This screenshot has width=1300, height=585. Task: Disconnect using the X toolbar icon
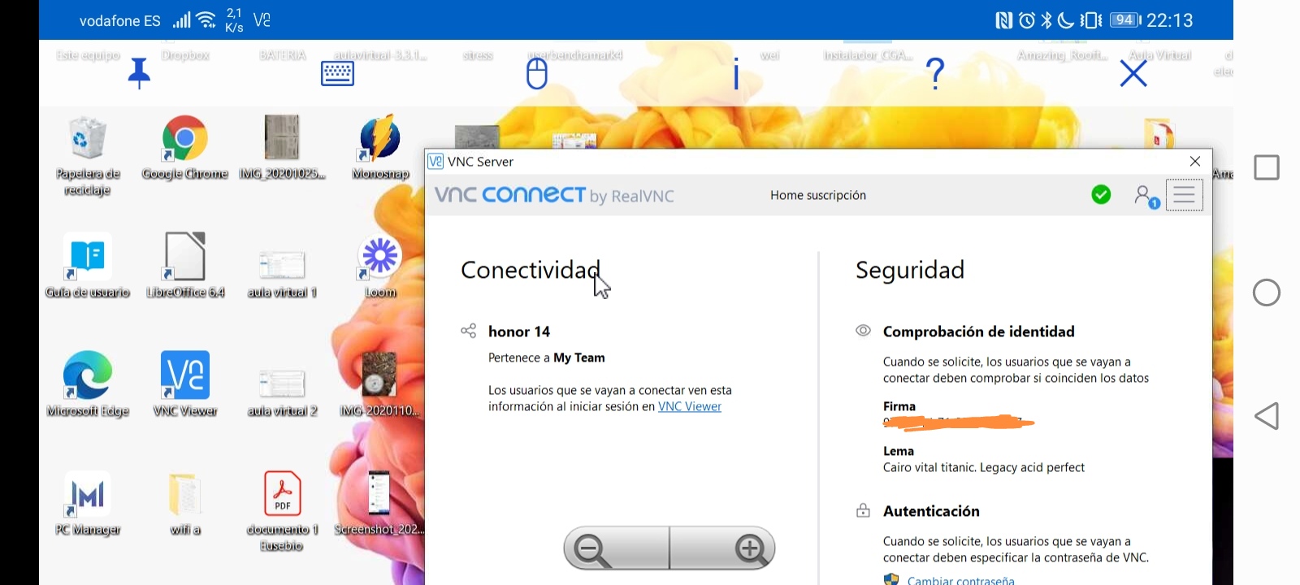[1133, 74]
